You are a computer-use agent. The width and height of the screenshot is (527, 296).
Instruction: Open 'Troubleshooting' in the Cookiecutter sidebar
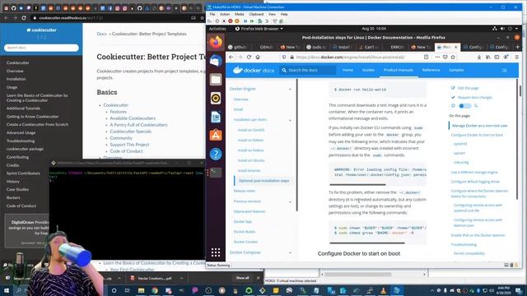tap(21, 141)
